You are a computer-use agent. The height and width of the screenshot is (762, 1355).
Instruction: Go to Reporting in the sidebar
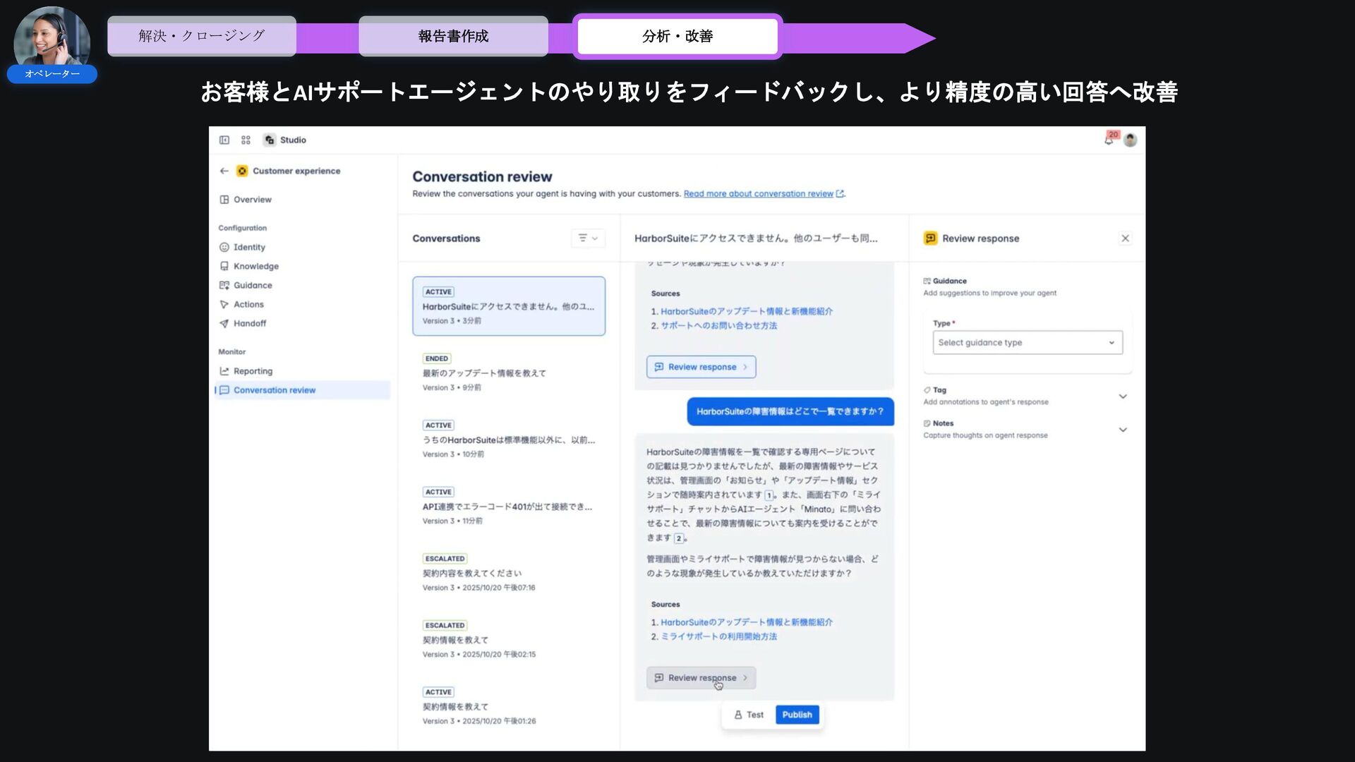point(253,371)
